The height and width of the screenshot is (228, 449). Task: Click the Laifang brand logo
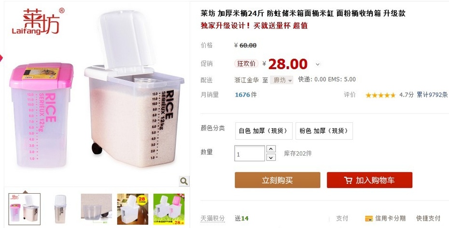38,21
